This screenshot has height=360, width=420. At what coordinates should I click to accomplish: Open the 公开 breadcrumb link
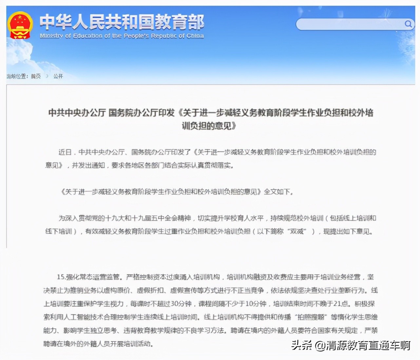tap(58, 76)
